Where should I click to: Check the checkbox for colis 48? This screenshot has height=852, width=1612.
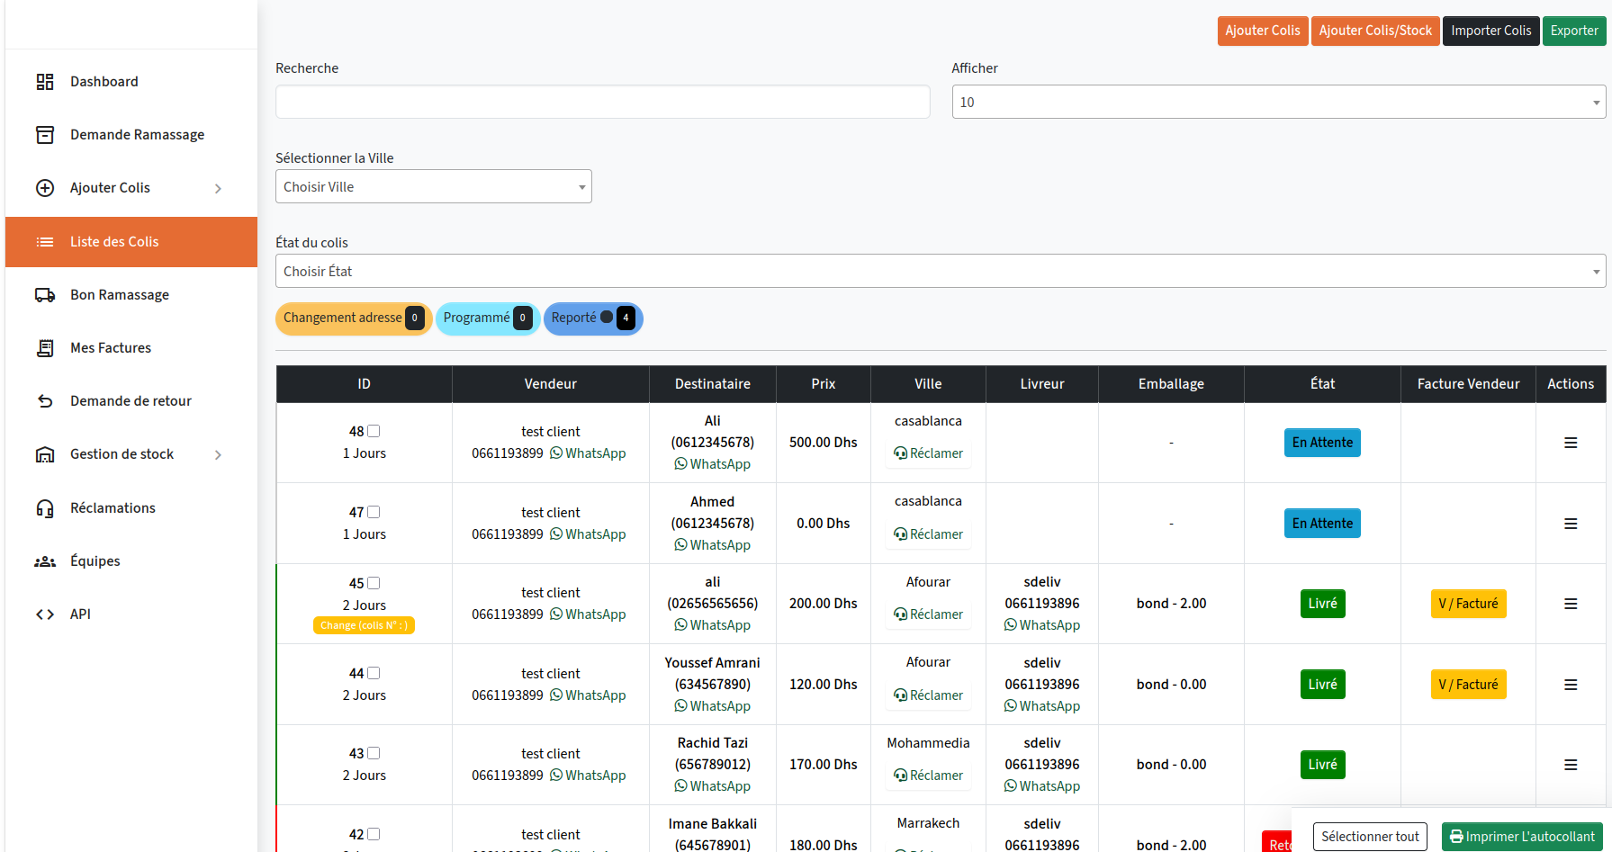(374, 431)
